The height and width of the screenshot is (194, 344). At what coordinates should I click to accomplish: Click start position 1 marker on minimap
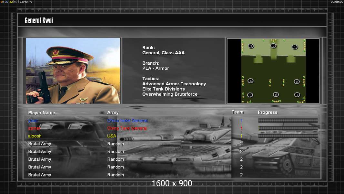[295, 47]
